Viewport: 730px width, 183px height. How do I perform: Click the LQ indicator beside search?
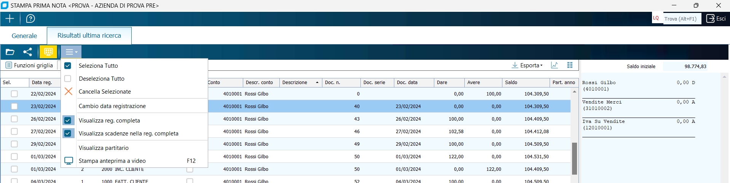click(x=656, y=18)
